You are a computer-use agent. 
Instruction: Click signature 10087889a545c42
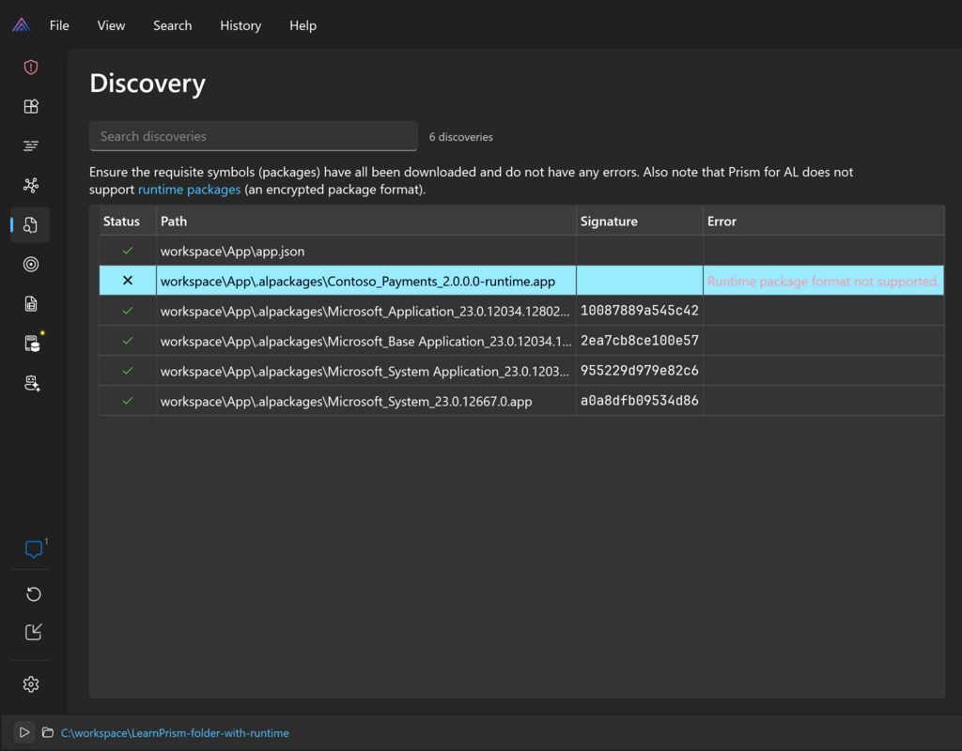(x=639, y=310)
